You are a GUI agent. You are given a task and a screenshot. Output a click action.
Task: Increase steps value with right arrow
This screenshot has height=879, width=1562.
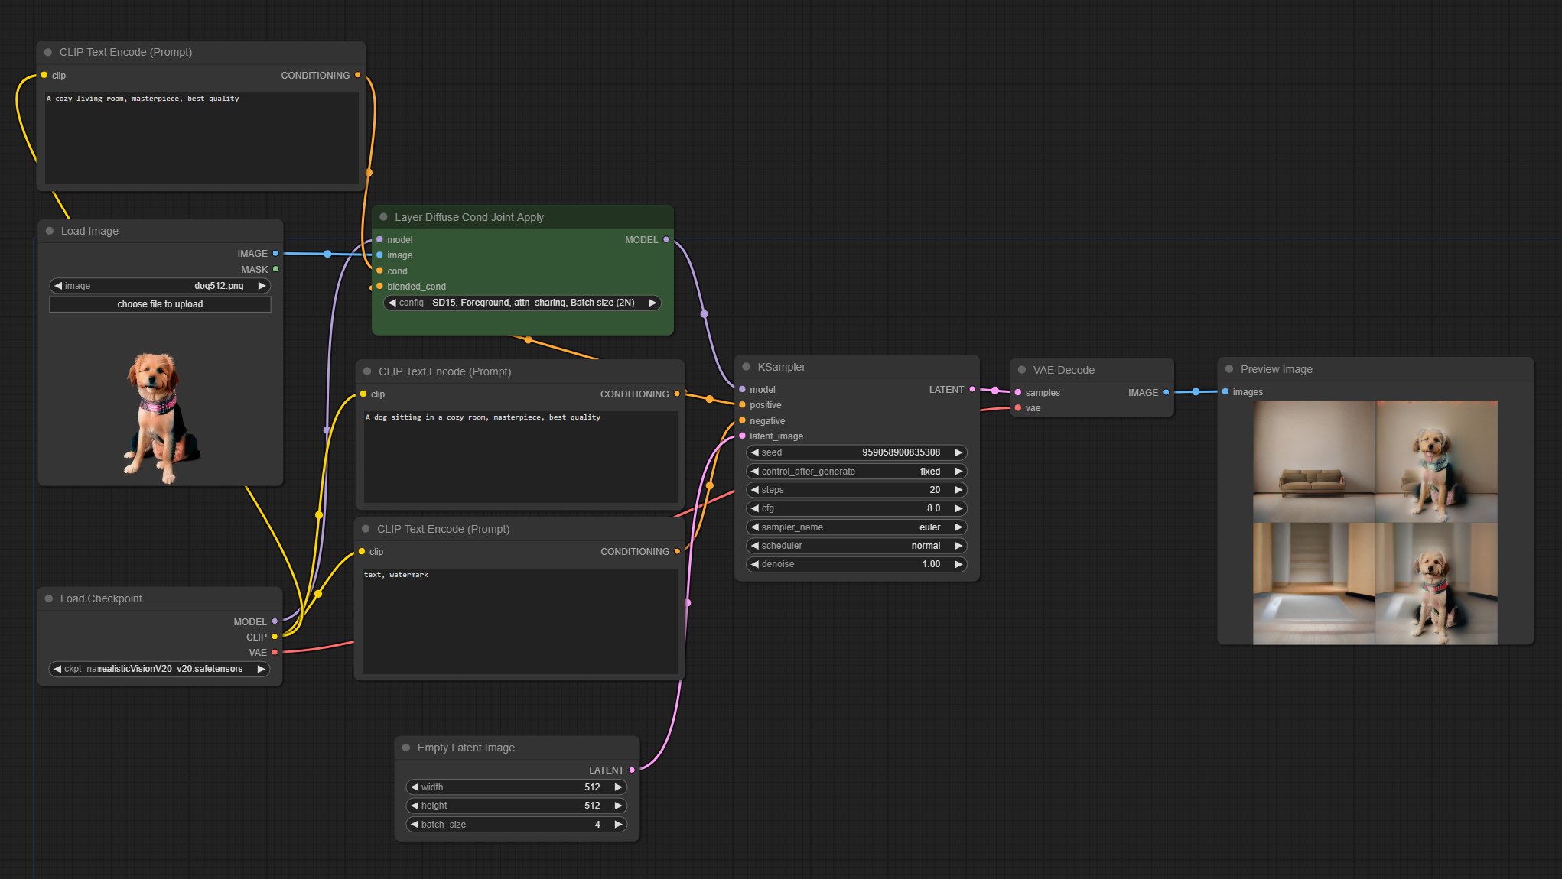(x=958, y=490)
